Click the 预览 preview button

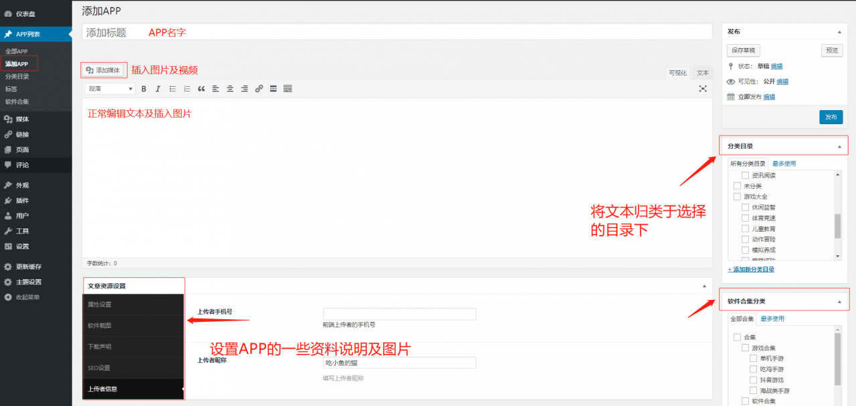[831, 50]
